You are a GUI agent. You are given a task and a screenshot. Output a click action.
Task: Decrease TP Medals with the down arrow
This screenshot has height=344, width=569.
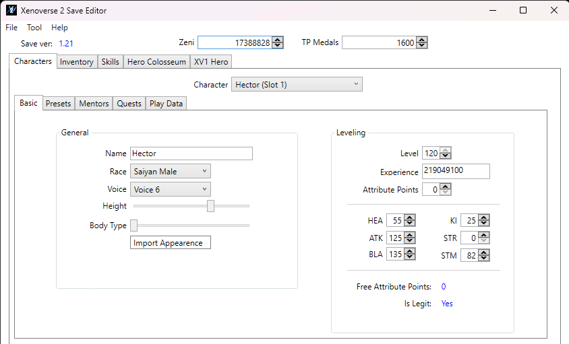[x=422, y=46]
